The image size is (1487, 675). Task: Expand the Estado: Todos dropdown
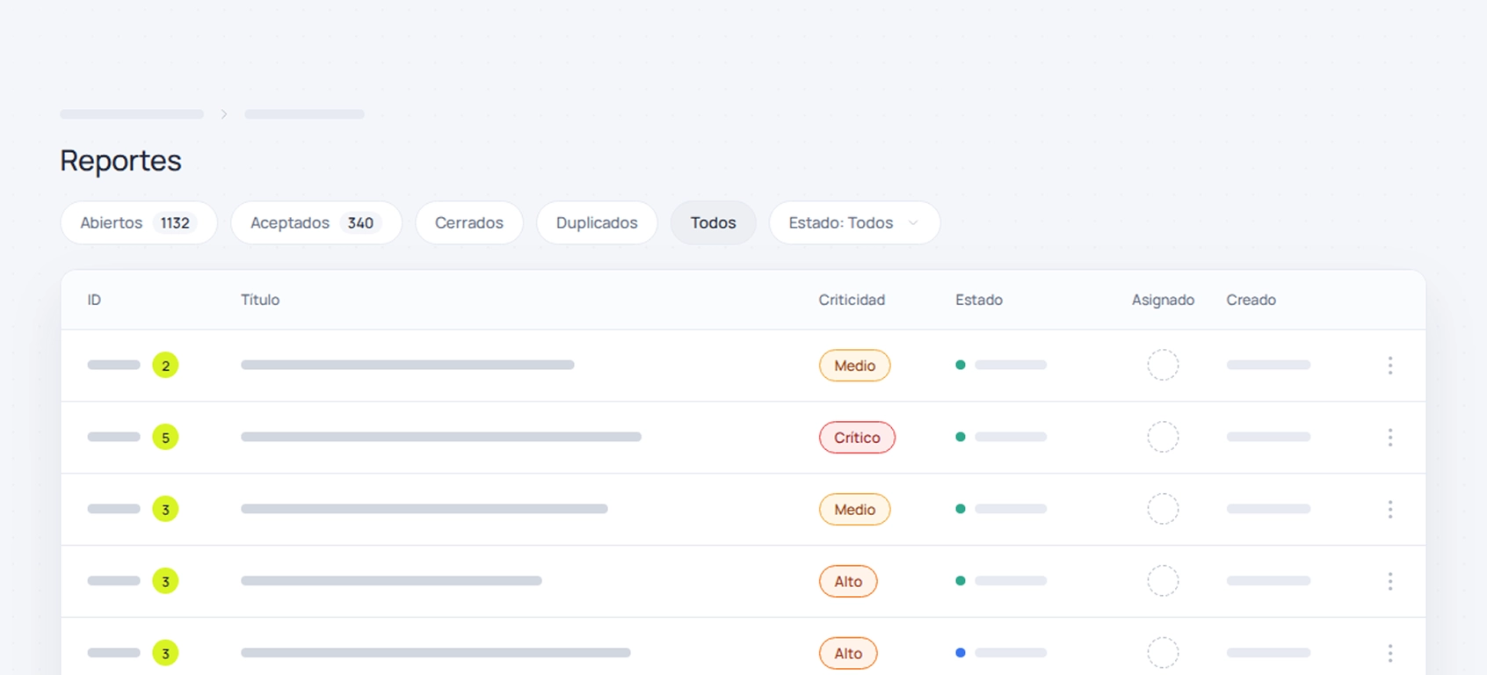854,223
